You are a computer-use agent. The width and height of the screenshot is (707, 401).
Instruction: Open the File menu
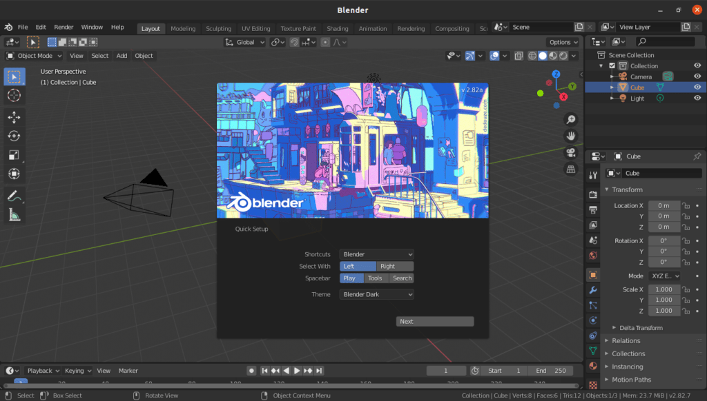point(23,27)
